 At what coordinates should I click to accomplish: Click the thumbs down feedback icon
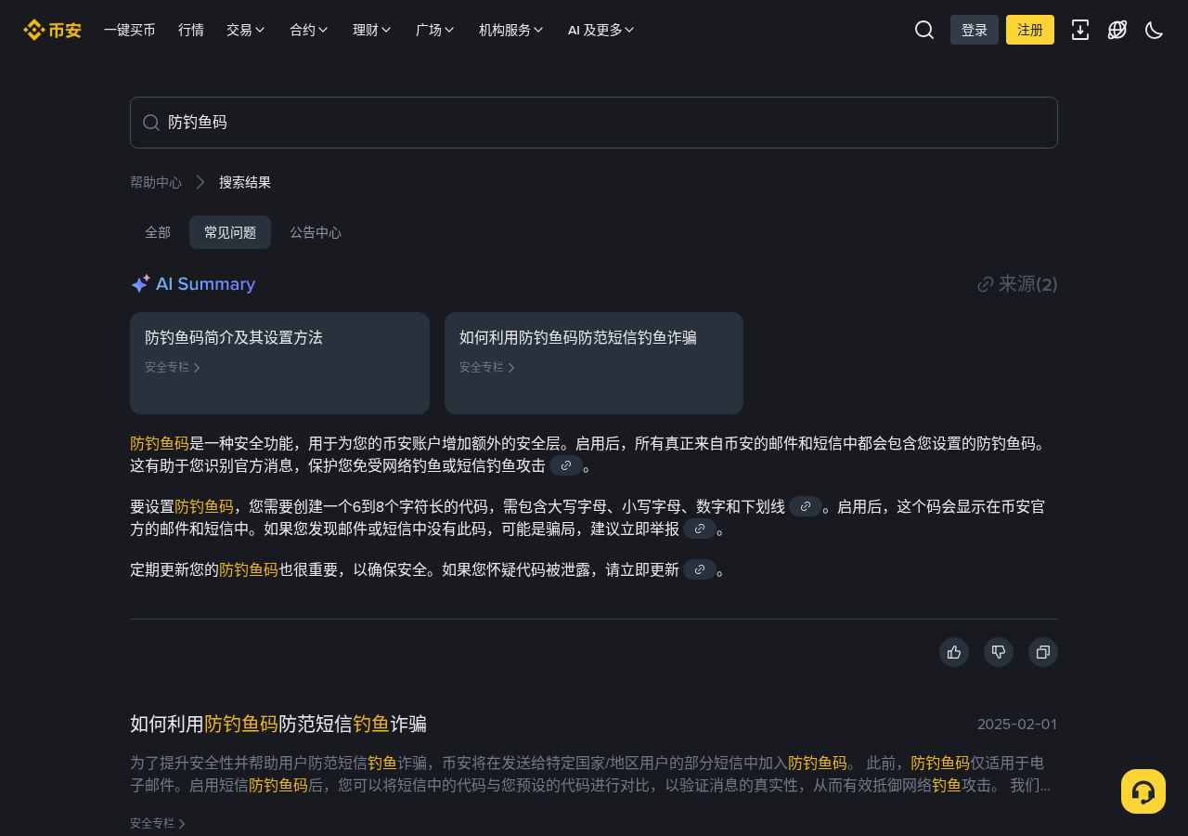coord(999,652)
